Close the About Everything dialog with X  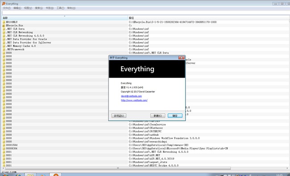181,58
